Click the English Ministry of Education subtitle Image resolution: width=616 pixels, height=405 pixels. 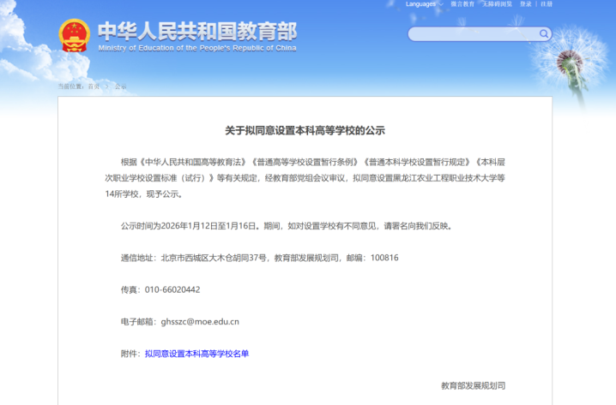tap(196, 49)
